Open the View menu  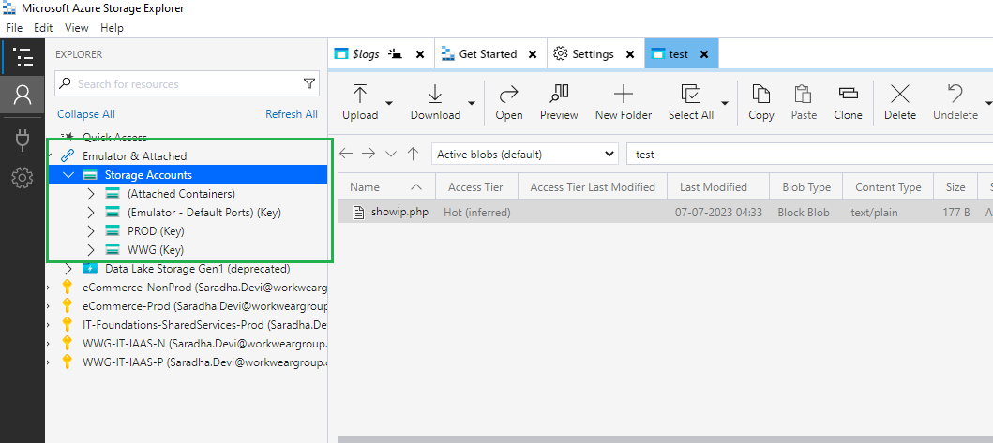click(77, 28)
